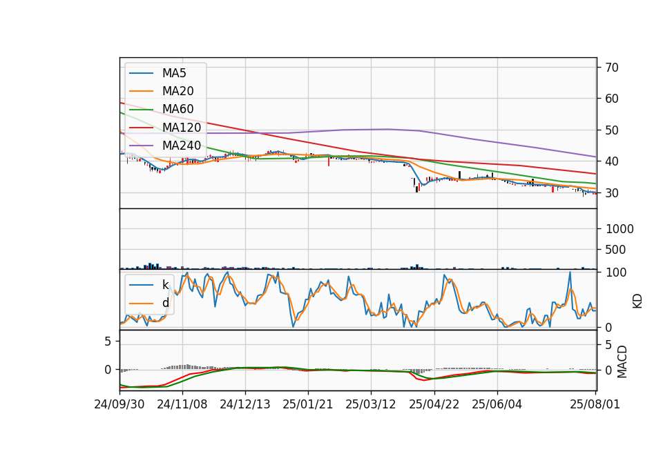Click the volume axis value 1000

(x=619, y=229)
